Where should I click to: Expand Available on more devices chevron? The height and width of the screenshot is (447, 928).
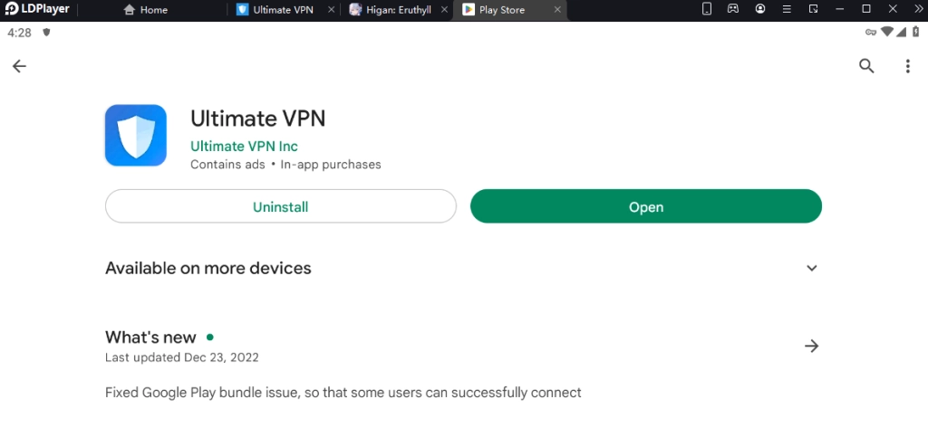click(x=812, y=268)
